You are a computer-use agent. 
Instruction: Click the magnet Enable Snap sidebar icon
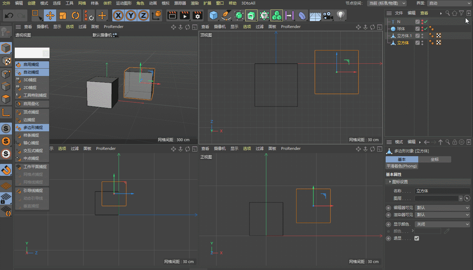pos(6,170)
